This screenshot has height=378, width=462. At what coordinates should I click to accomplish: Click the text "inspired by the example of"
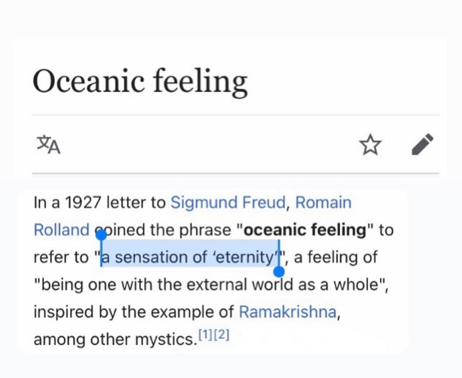pos(134,312)
